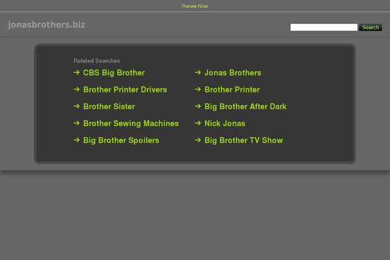Image resolution: width=390 pixels, height=260 pixels.
Task: Click arrow icon beside CBS Big Brother
Action: [x=77, y=72]
